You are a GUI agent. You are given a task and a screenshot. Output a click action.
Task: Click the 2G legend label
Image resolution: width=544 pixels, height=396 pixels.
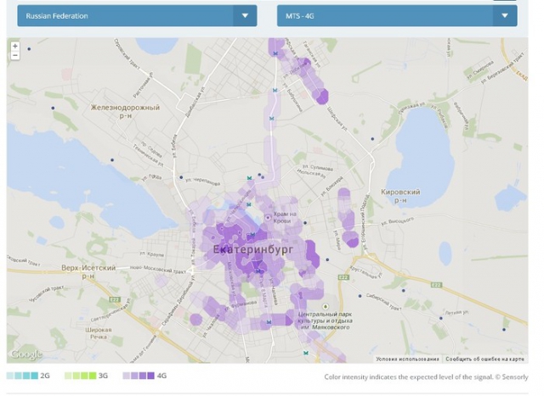[45, 376]
